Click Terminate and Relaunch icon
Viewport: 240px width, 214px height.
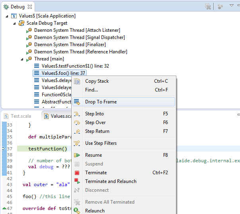[77, 181]
